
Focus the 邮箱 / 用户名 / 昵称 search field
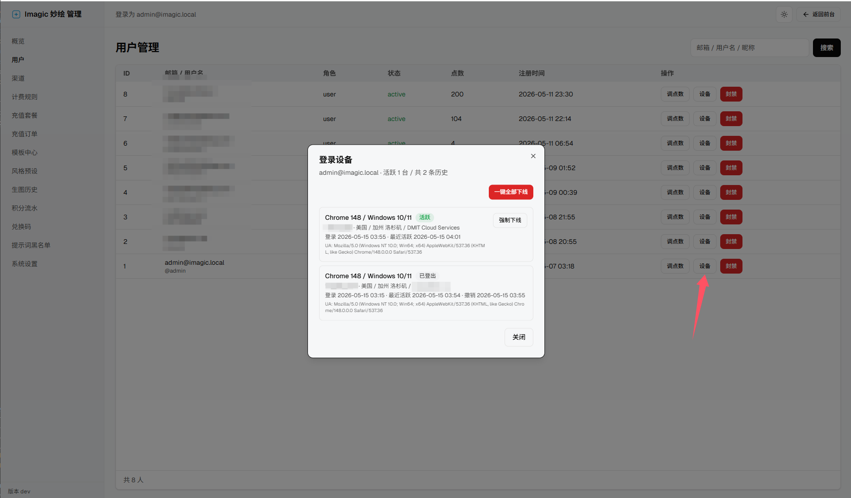(x=750, y=48)
